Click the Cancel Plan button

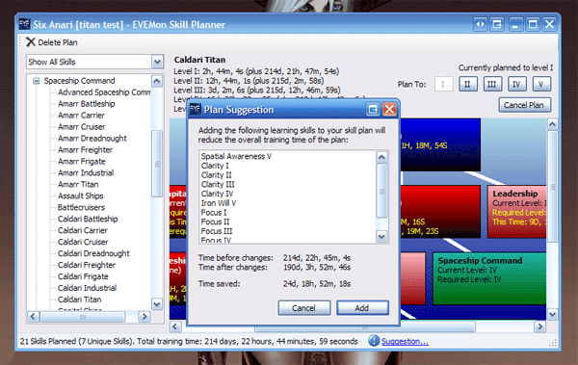pyautogui.click(x=525, y=105)
